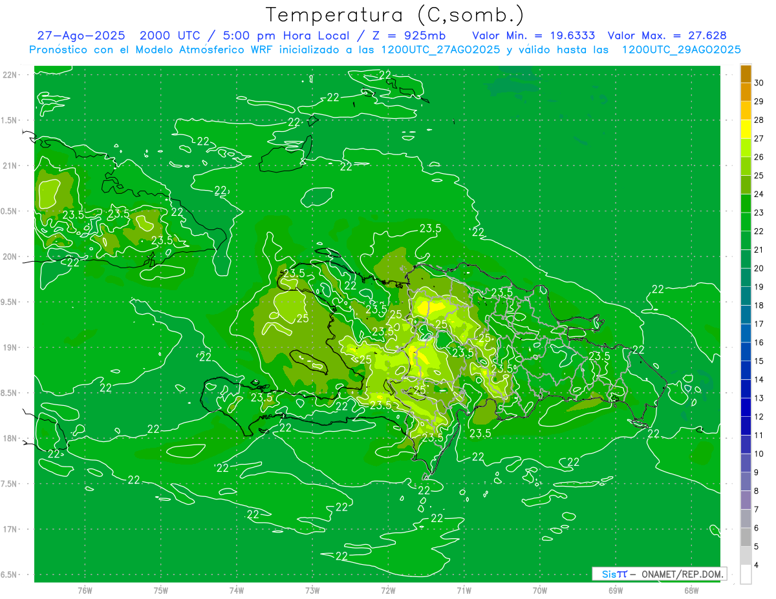Click the white color bar segment below 4
Image resolution: width=776 pixels, height=599 pixels.
click(x=746, y=574)
